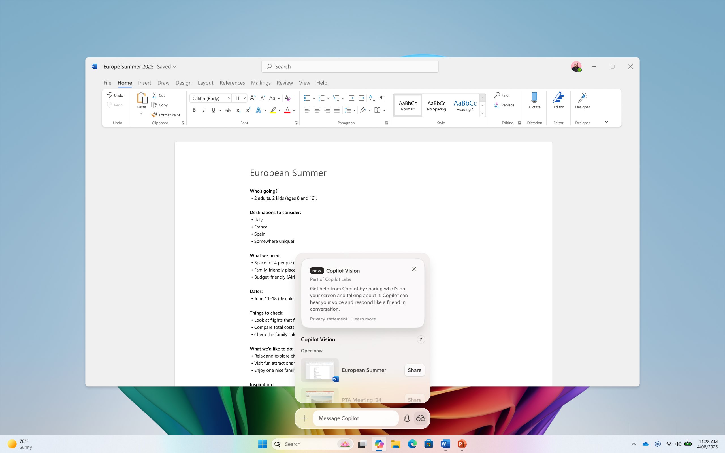Click the Find icon in Editing group
The image size is (725, 453).
pyautogui.click(x=497, y=95)
